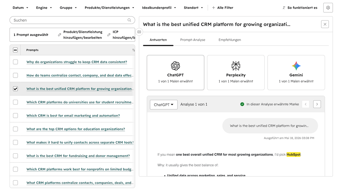The height and width of the screenshot is (194, 341).
Task: Check 'unify contacts across separate CRM tools' checkbox
Action: coord(15,142)
